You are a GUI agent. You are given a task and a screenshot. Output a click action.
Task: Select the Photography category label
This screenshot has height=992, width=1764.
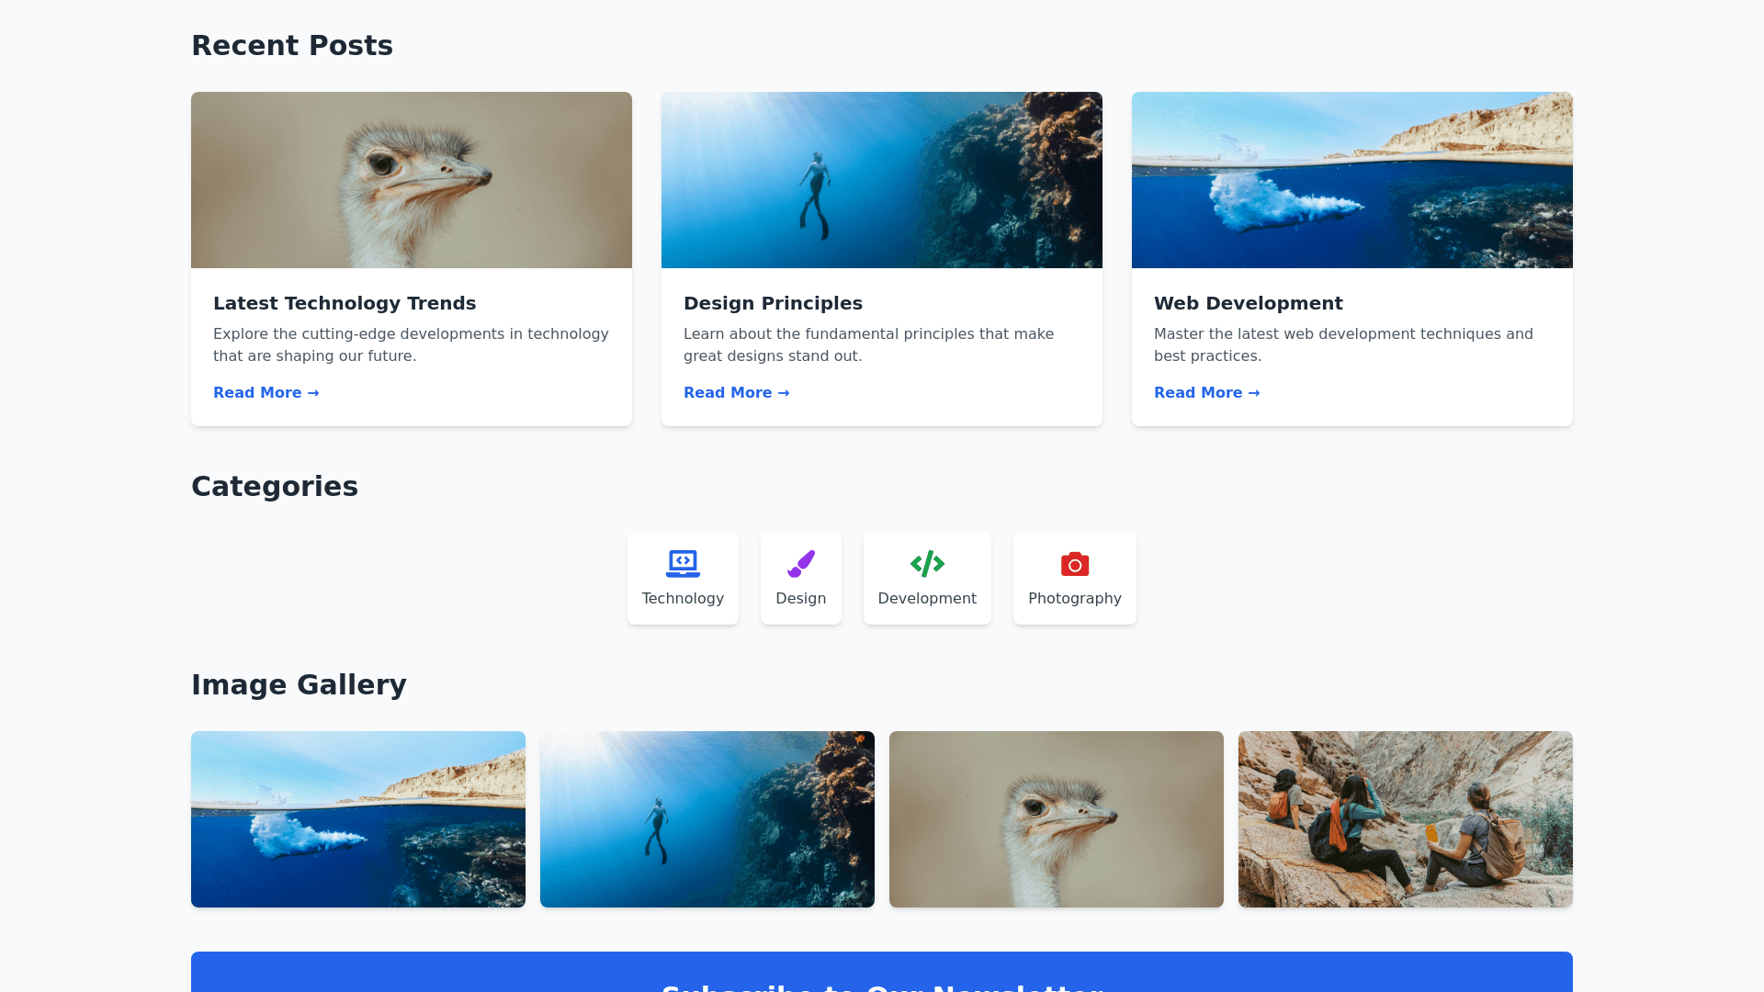coord(1074,598)
